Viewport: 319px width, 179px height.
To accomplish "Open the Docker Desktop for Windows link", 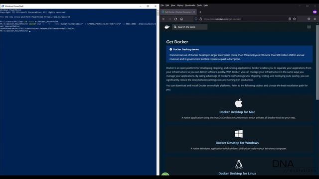I will coord(237,143).
